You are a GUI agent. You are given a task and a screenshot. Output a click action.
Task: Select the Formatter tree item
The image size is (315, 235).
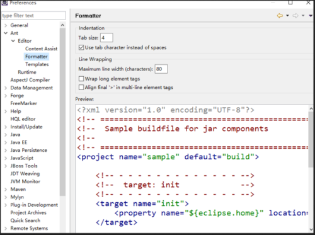37,57
